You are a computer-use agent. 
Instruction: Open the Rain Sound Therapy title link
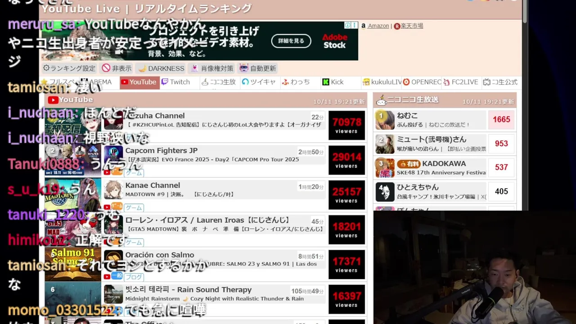tap(188, 289)
